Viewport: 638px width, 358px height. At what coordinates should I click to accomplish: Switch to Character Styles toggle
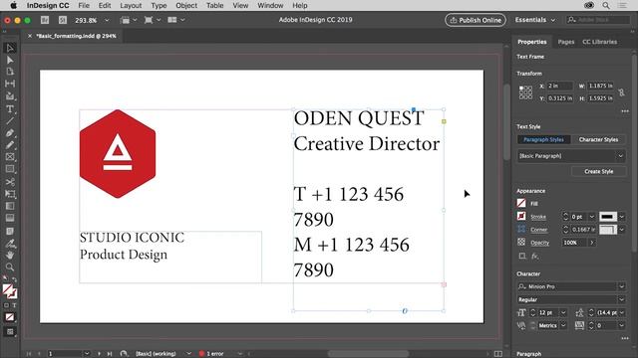coord(598,139)
